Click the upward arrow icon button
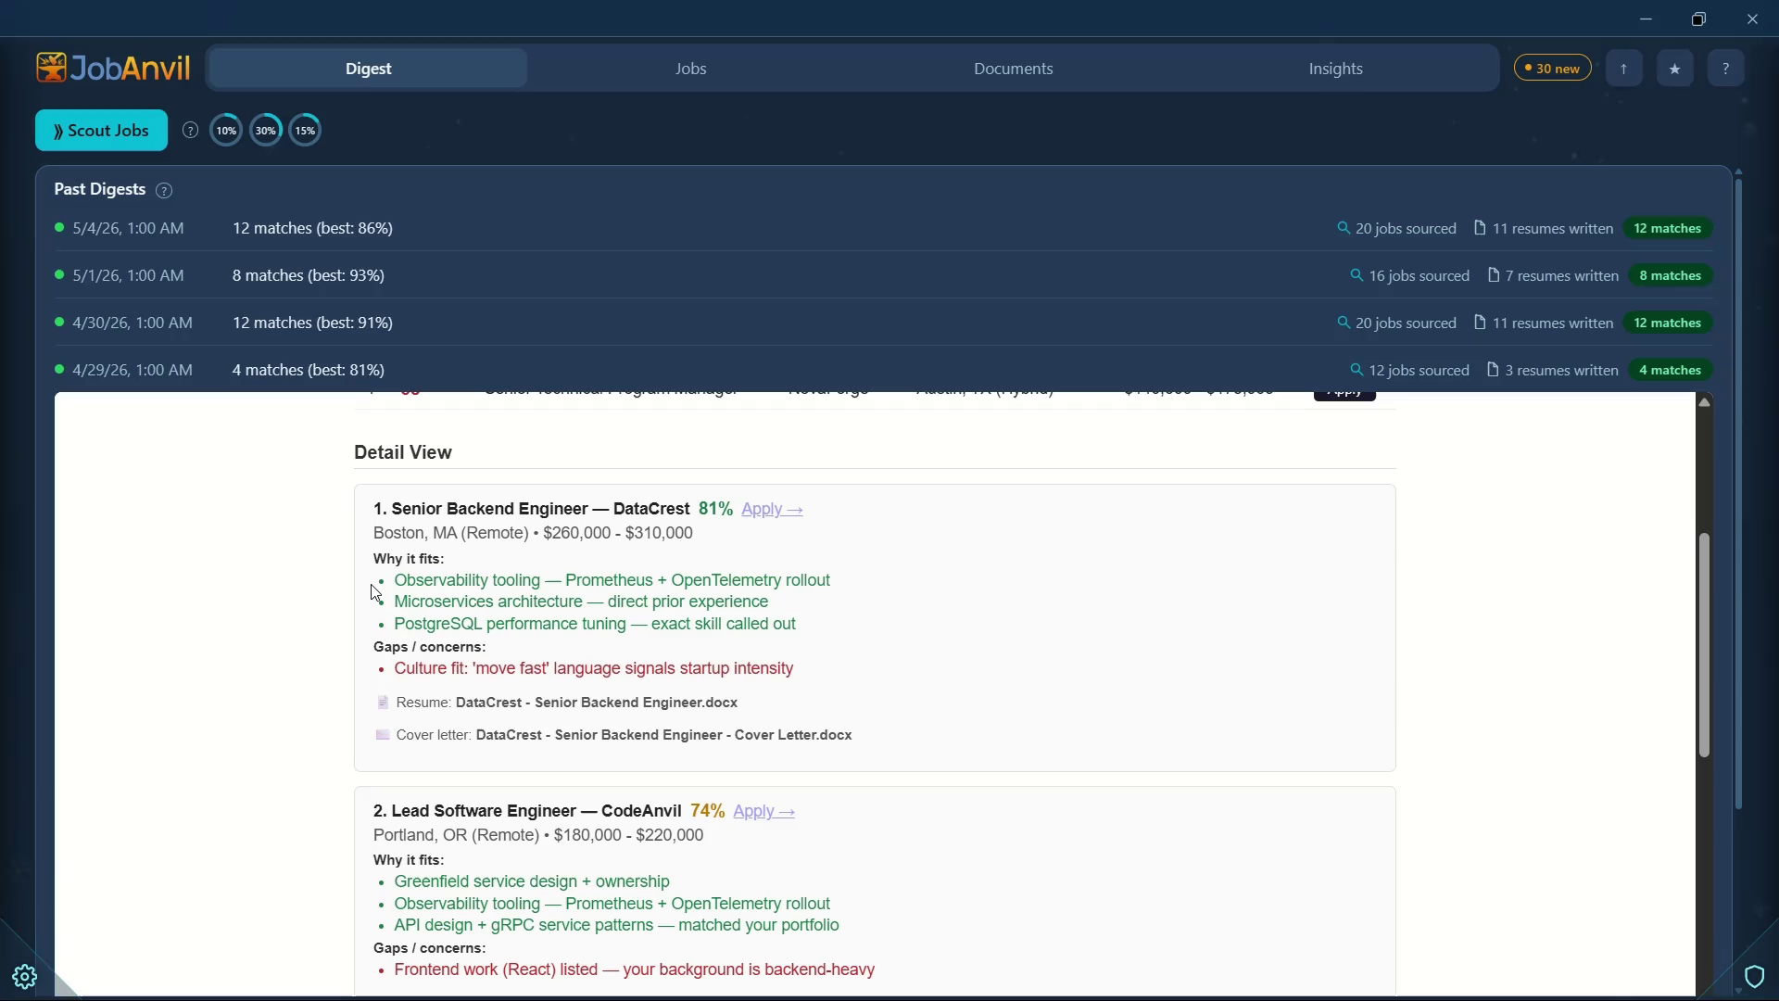This screenshot has width=1779, height=1001. tap(1623, 69)
